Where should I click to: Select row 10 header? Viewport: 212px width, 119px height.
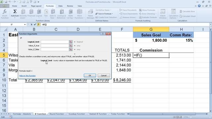4,80
